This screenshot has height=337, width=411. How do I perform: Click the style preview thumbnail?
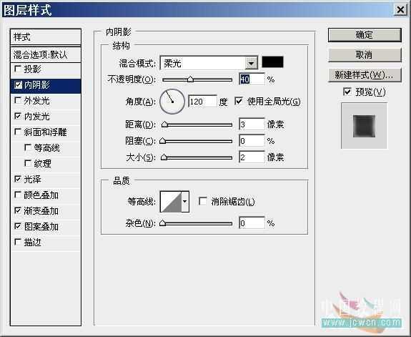(364, 126)
